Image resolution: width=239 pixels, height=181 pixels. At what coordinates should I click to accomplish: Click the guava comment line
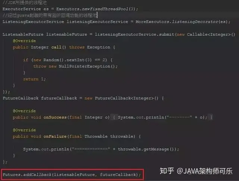pos(50,15)
